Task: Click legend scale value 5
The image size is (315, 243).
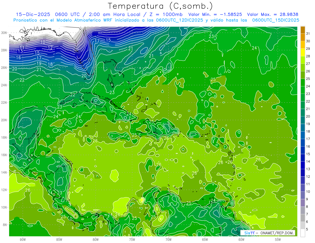Action: click(307, 230)
